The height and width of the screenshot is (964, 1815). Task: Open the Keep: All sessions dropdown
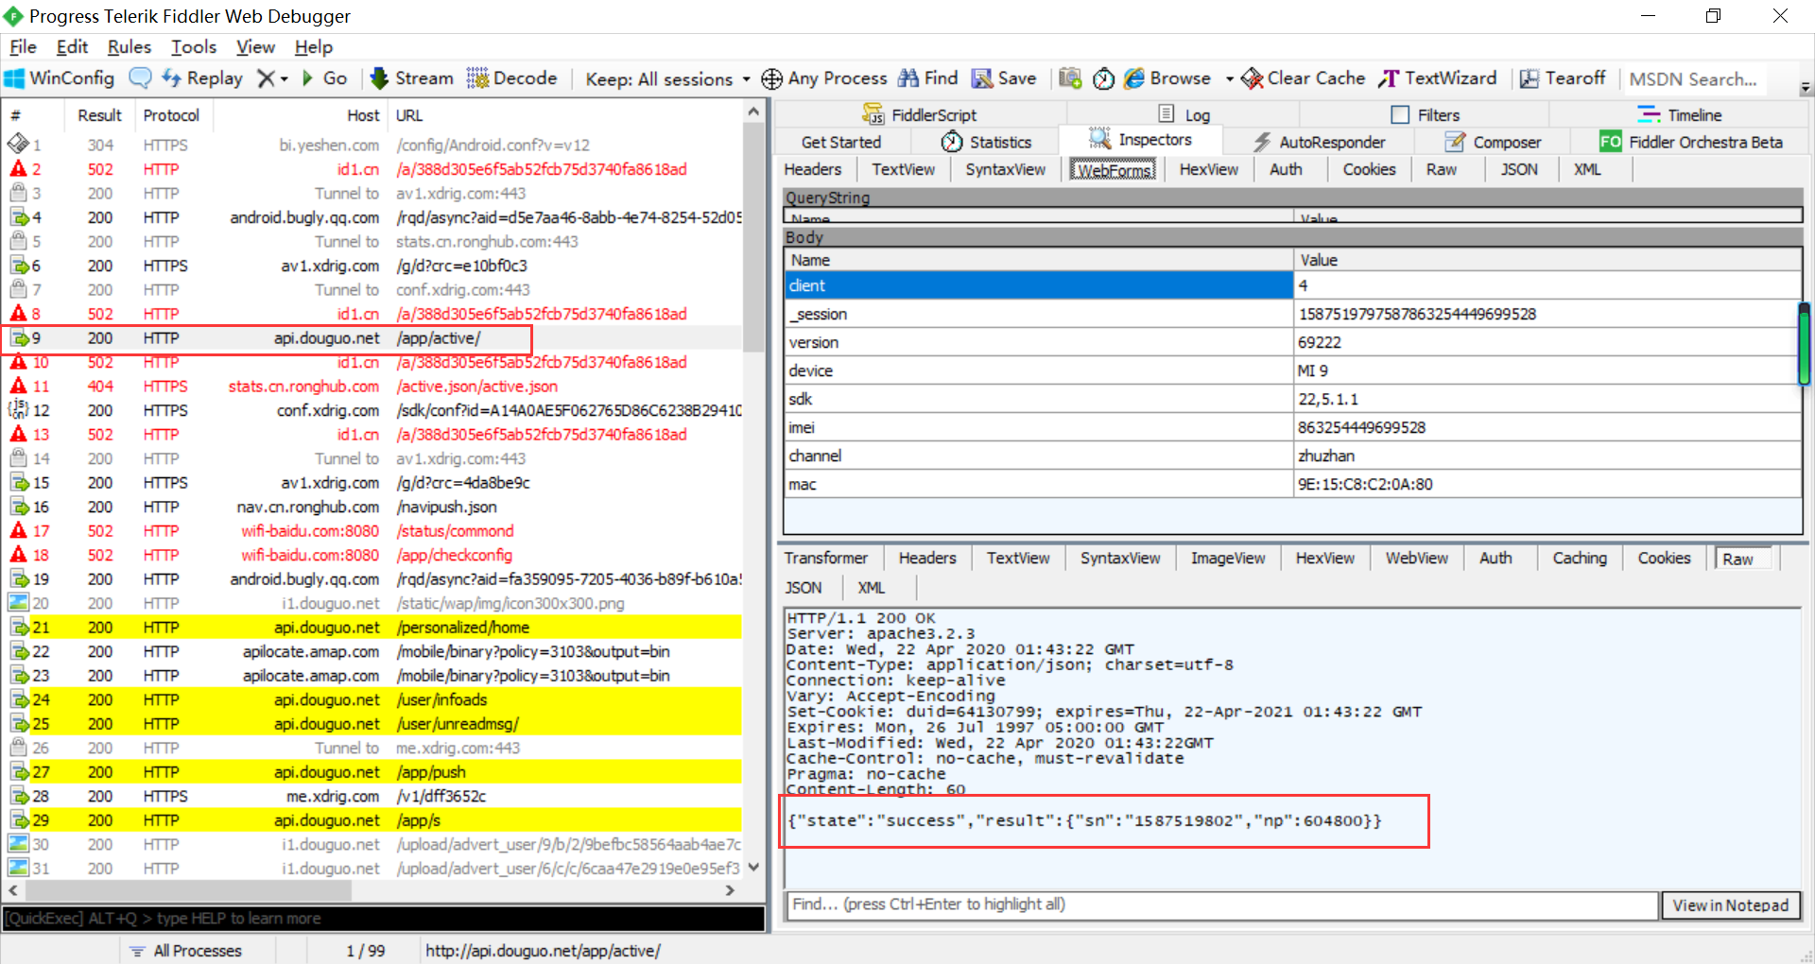667,79
